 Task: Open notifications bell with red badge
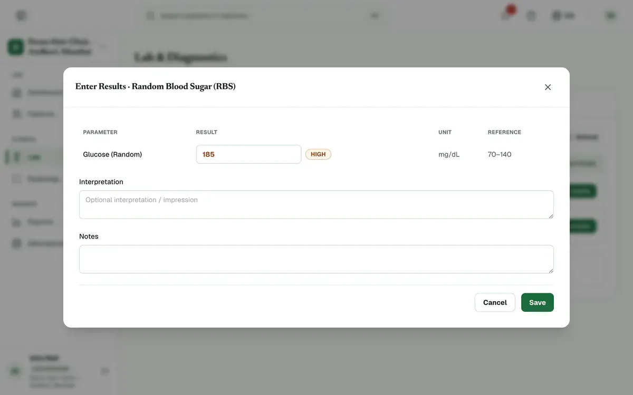(506, 15)
